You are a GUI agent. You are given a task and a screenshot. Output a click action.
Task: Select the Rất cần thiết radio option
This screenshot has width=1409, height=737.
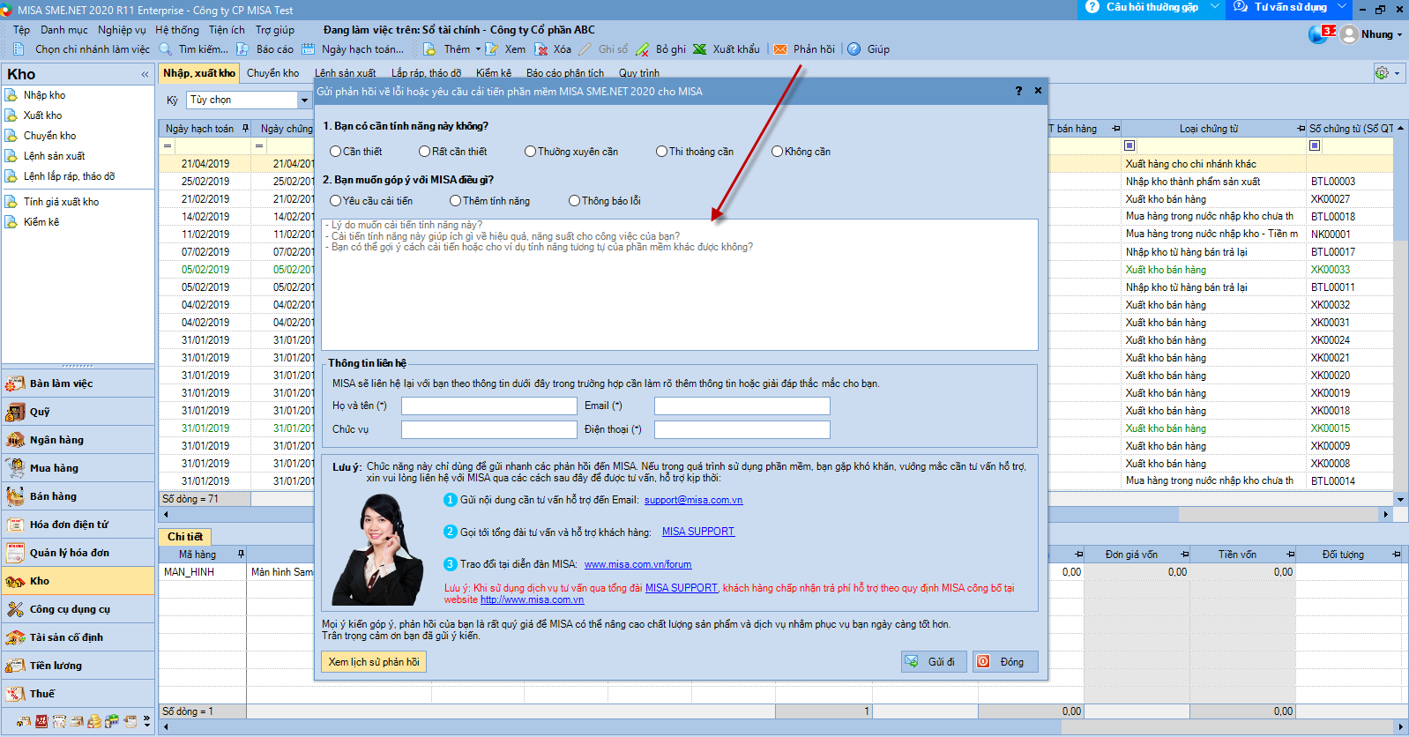tap(424, 152)
